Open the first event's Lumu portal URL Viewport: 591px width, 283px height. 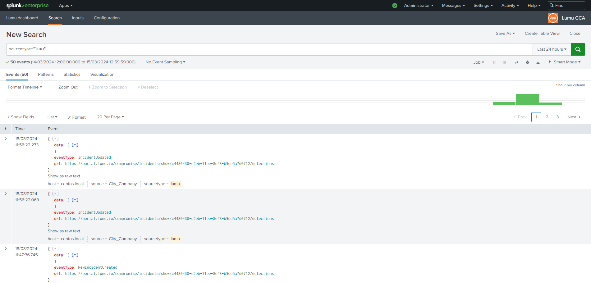(169, 164)
